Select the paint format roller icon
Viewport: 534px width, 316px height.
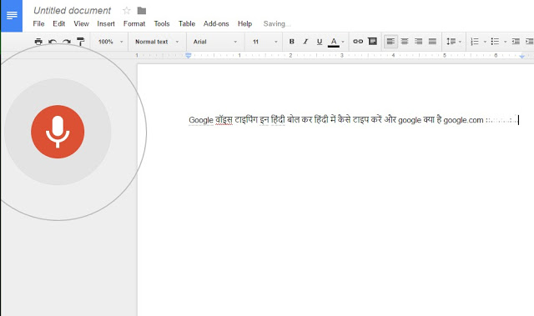pyautogui.click(x=80, y=42)
